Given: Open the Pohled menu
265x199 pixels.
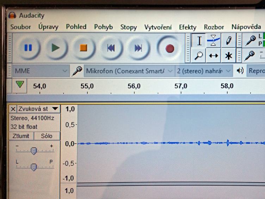Looking at the screenshot, I should click(76, 27).
